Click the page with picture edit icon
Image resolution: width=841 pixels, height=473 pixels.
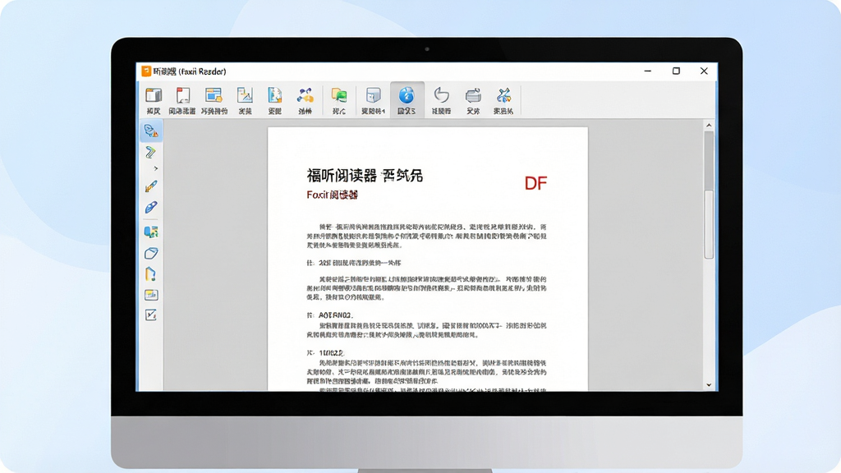(x=245, y=95)
